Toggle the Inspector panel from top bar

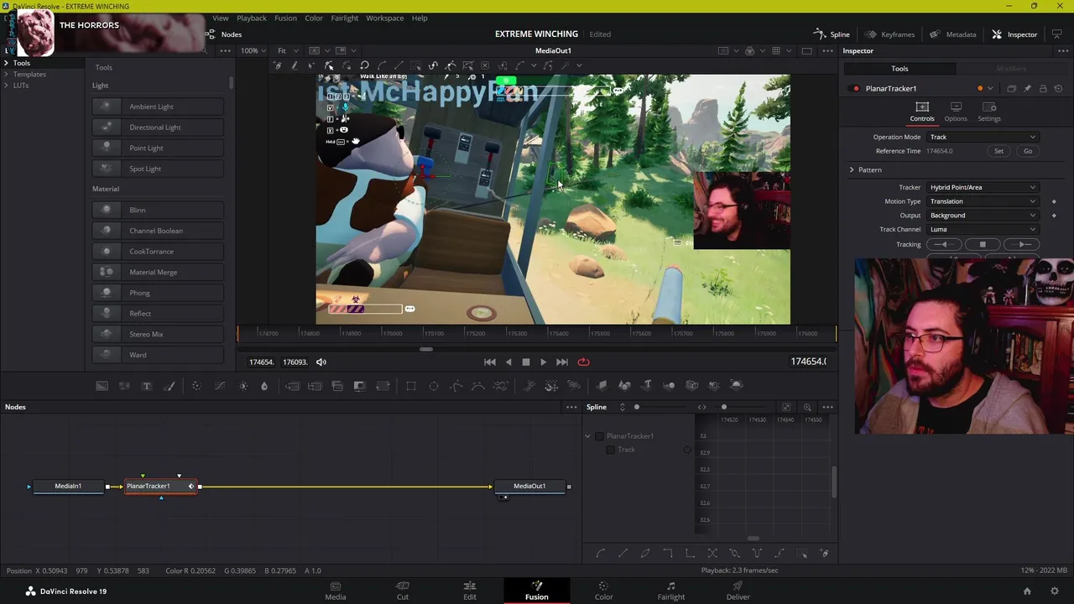[x=1014, y=34]
